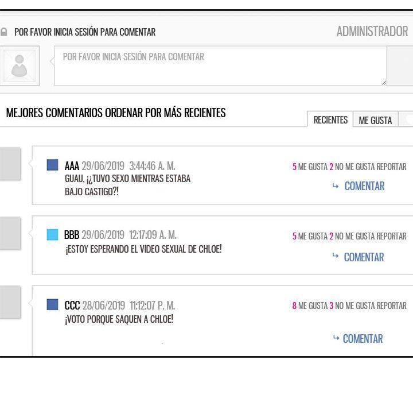Reply to CCC via Comentar link
The height and width of the screenshot is (402, 413).
coord(363,339)
